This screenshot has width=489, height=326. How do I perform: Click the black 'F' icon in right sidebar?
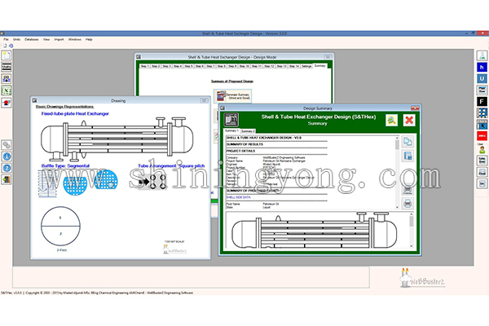click(482, 102)
